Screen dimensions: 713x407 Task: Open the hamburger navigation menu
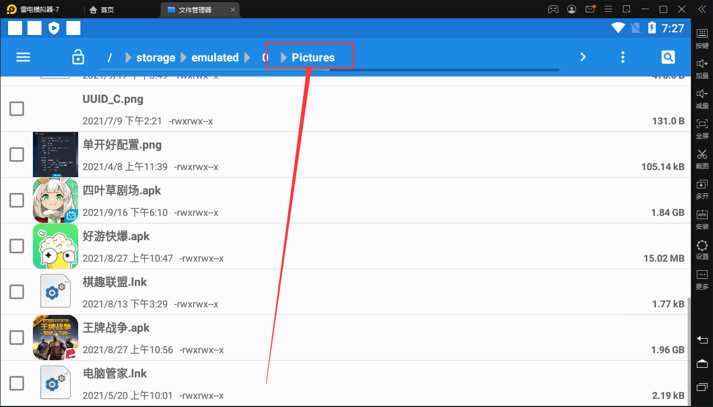23,57
